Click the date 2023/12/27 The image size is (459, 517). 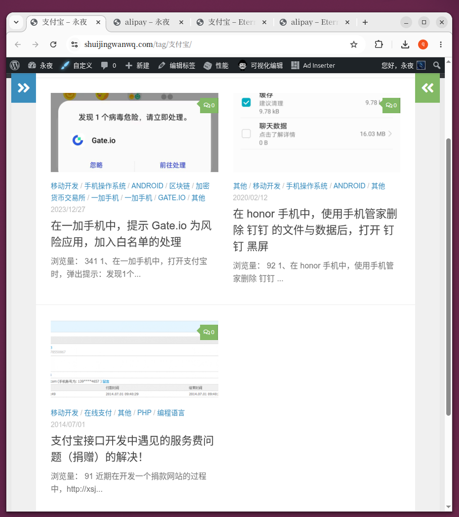coord(68,210)
